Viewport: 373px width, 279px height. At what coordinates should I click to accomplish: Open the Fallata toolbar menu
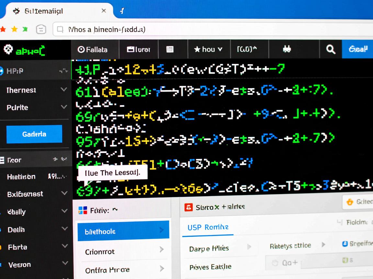coord(93,49)
